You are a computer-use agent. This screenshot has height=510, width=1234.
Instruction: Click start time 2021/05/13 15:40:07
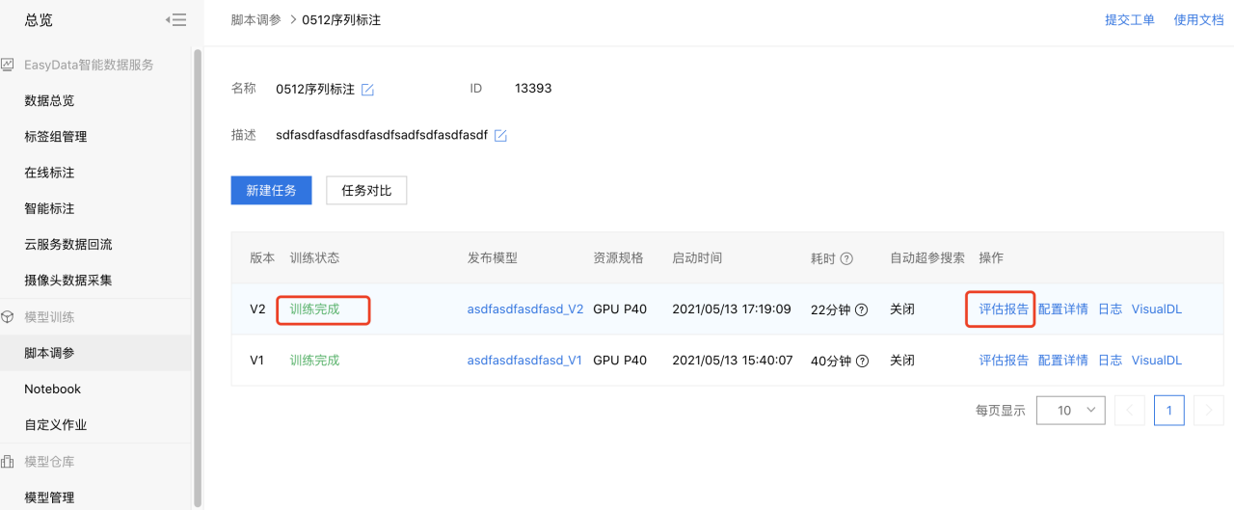click(x=732, y=361)
